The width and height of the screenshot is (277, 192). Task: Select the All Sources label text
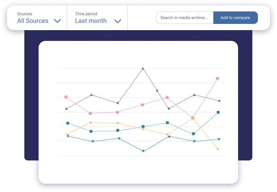click(33, 21)
